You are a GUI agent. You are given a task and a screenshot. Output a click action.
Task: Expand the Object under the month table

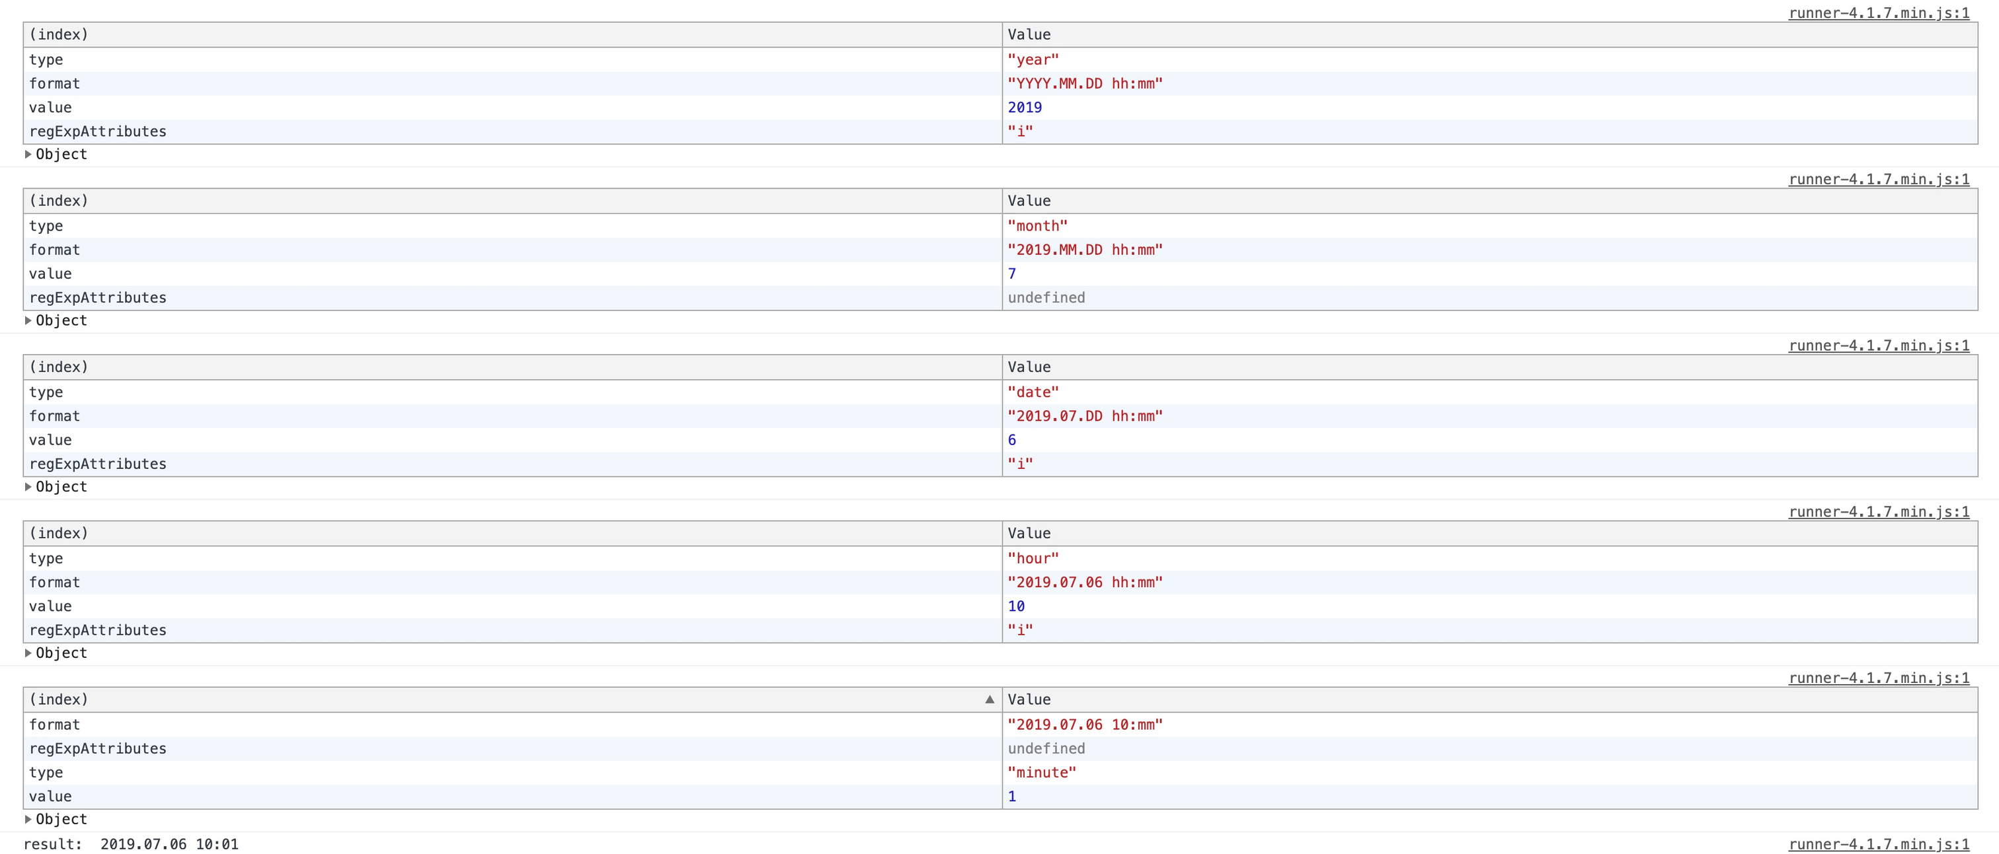click(x=28, y=320)
